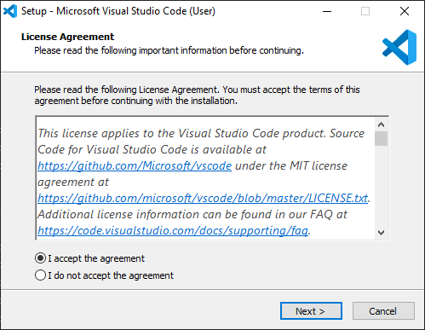This screenshot has height=330, width=425.
Task: Click the large Visual Studio Code logo
Action: tap(399, 48)
